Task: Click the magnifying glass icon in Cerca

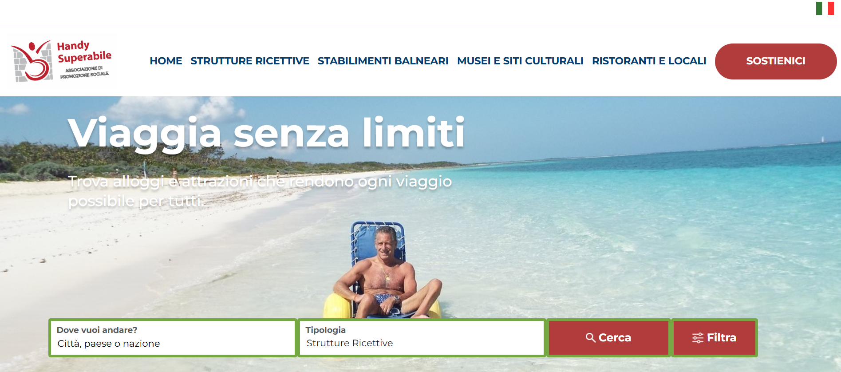Action: pyautogui.click(x=590, y=338)
